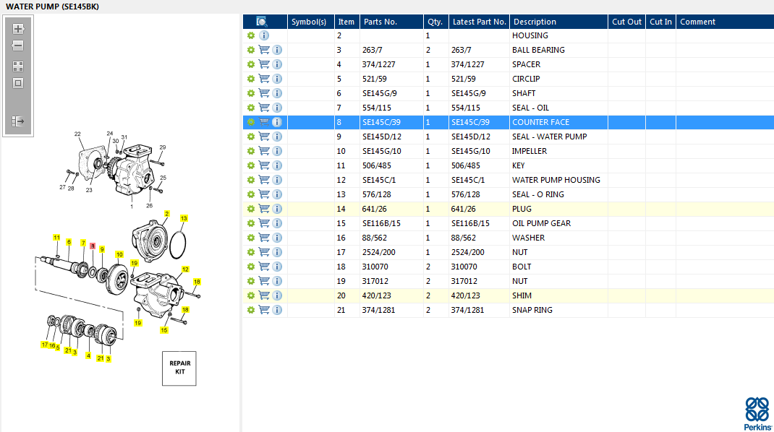Select the single-square fit view icon
This screenshot has height=432, width=774.
pyautogui.click(x=18, y=83)
